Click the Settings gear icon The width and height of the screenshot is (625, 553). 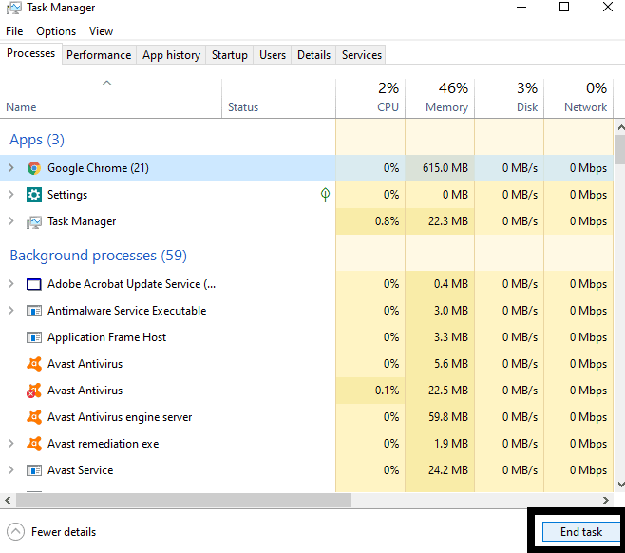34,195
